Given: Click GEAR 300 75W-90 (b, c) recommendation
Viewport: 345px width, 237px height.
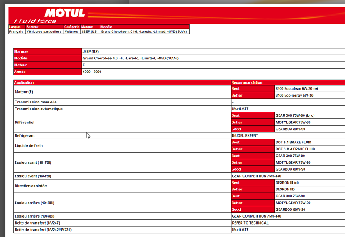Looking at the screenshot, I should 295,115.
